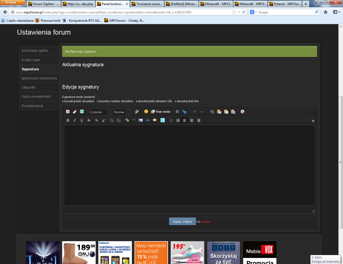Collapse the editor toolbar using the arrow
This screenshot has height=264, width=343.
(313, 121)
